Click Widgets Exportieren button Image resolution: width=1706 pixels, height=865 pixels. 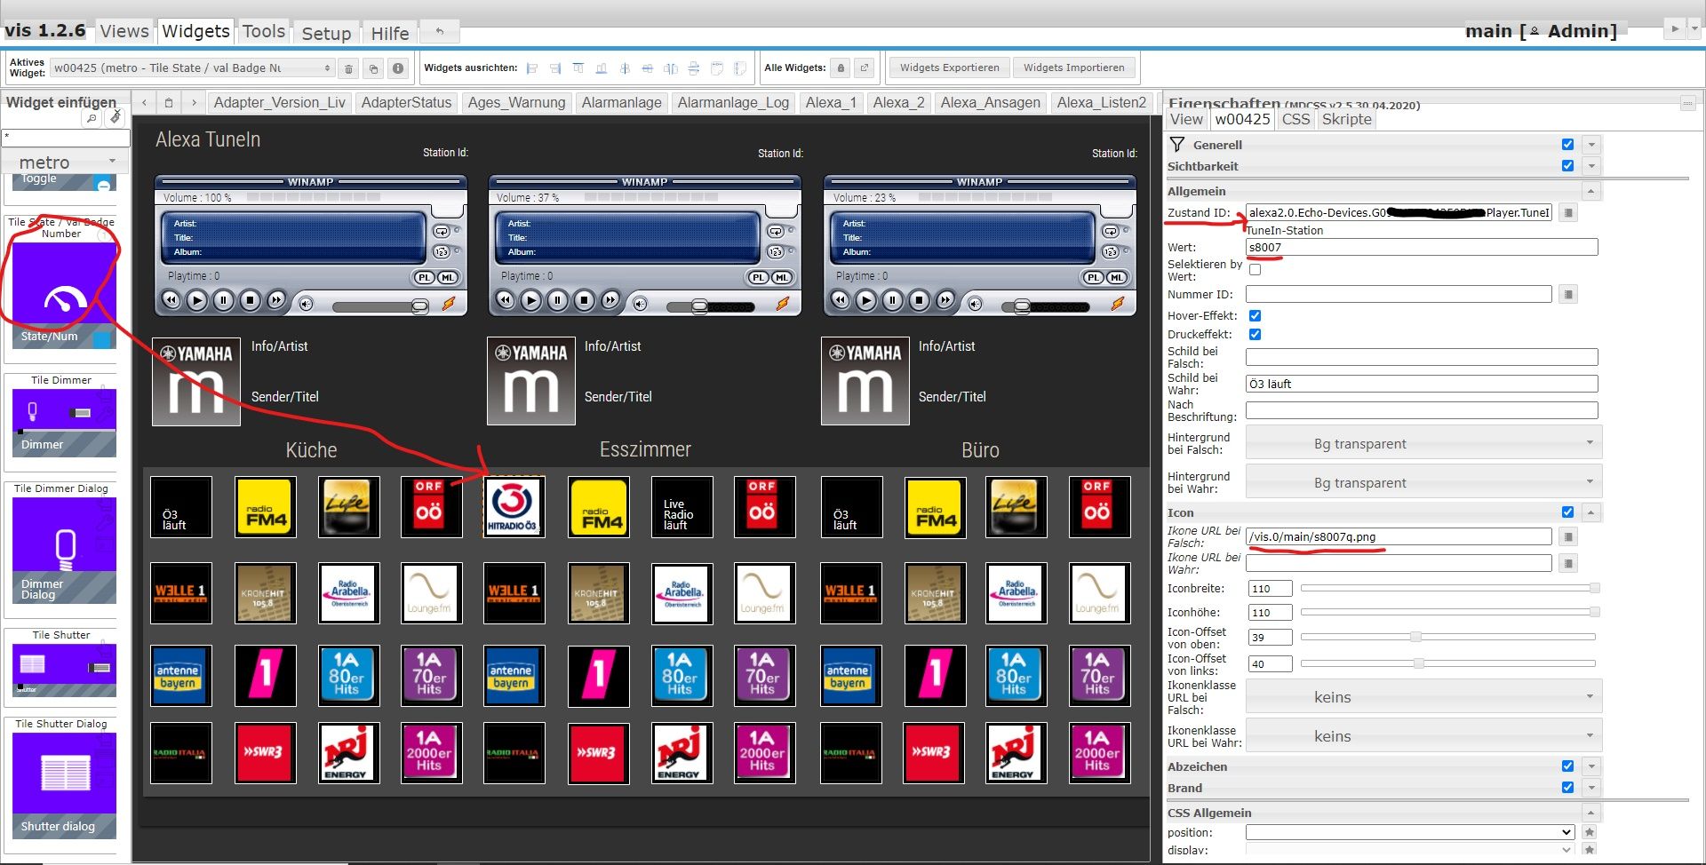point(949,67)
